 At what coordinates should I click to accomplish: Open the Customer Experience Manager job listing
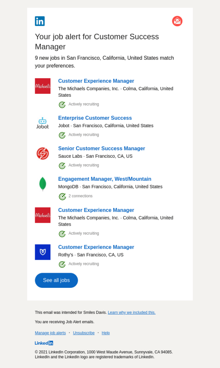pos(96,81)
